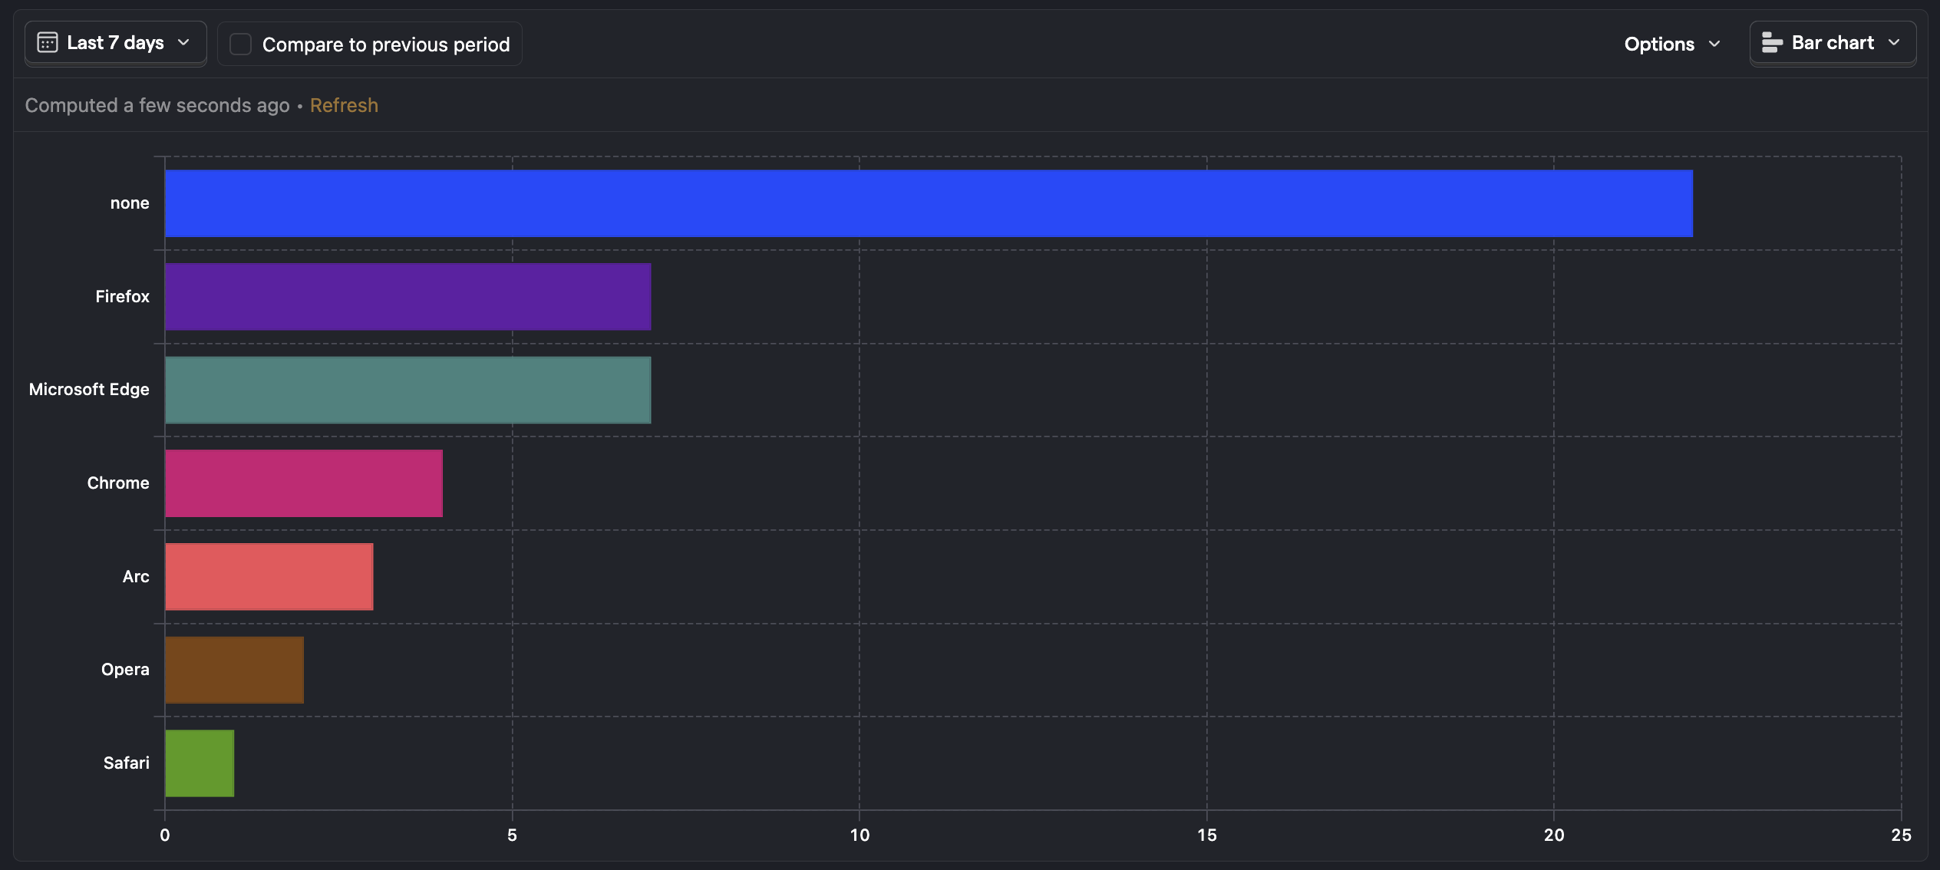The image size is (1940, 870).
Task: Click the x-axis tick value 25
Action: pos(1901,835)
